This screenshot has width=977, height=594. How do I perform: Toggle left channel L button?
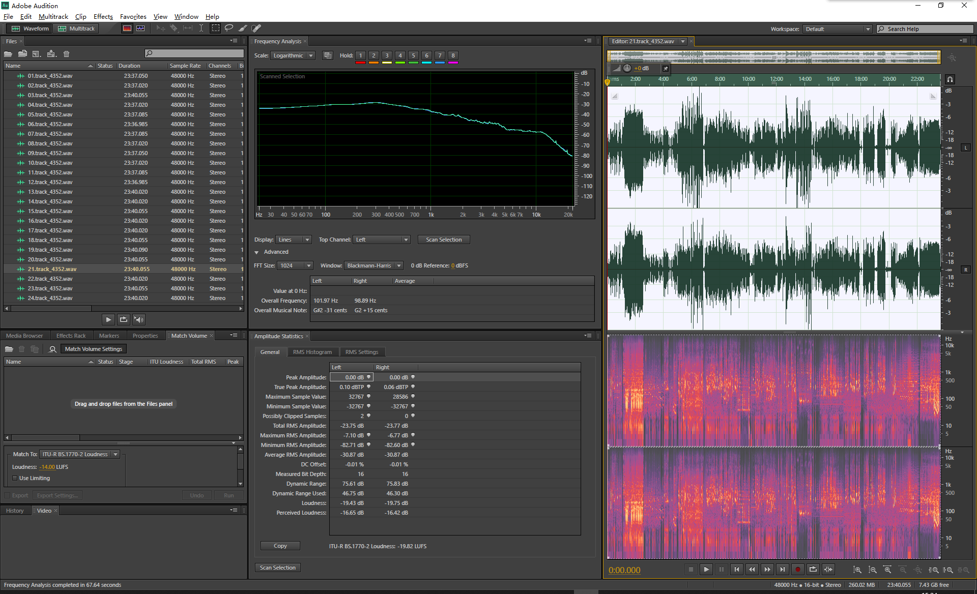coord(966,148)
